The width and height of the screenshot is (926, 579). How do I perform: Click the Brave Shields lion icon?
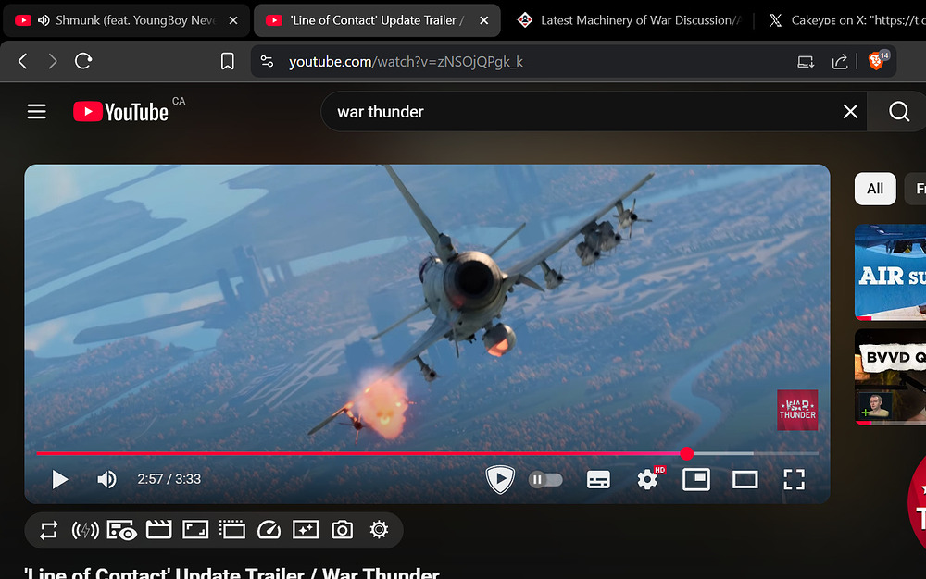pos(876,61)
